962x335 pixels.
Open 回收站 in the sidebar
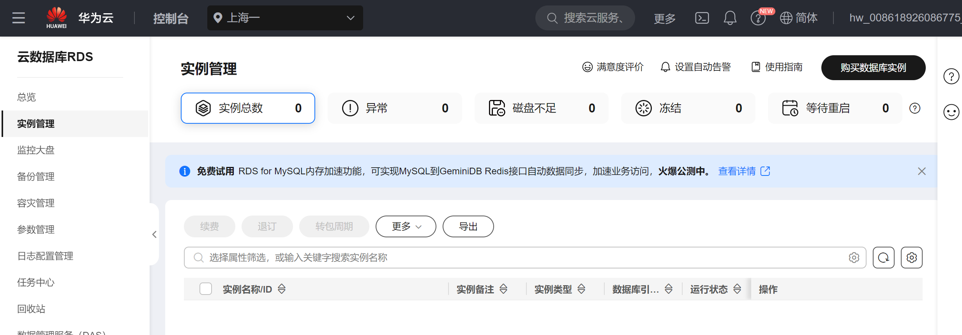pos(31,309)
